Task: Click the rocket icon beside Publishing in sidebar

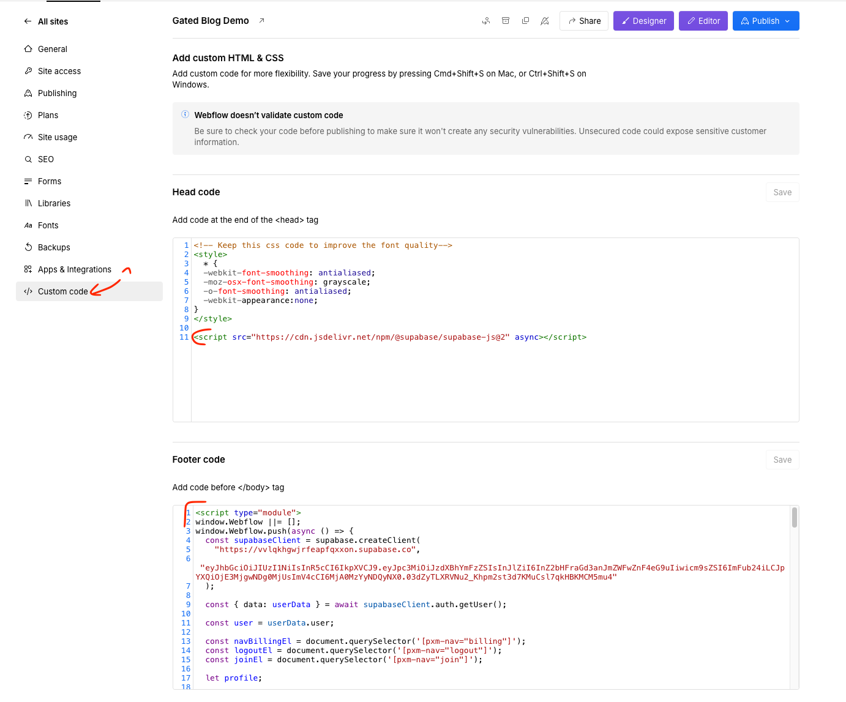Action: pos(28,93)
